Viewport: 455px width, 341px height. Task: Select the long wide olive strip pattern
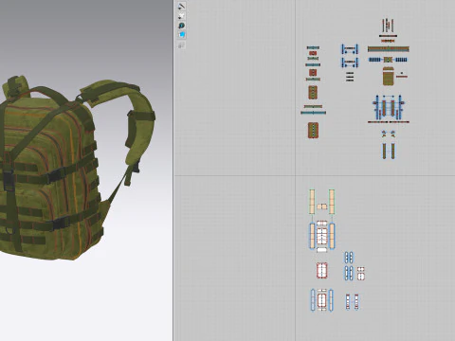(389, 49)
